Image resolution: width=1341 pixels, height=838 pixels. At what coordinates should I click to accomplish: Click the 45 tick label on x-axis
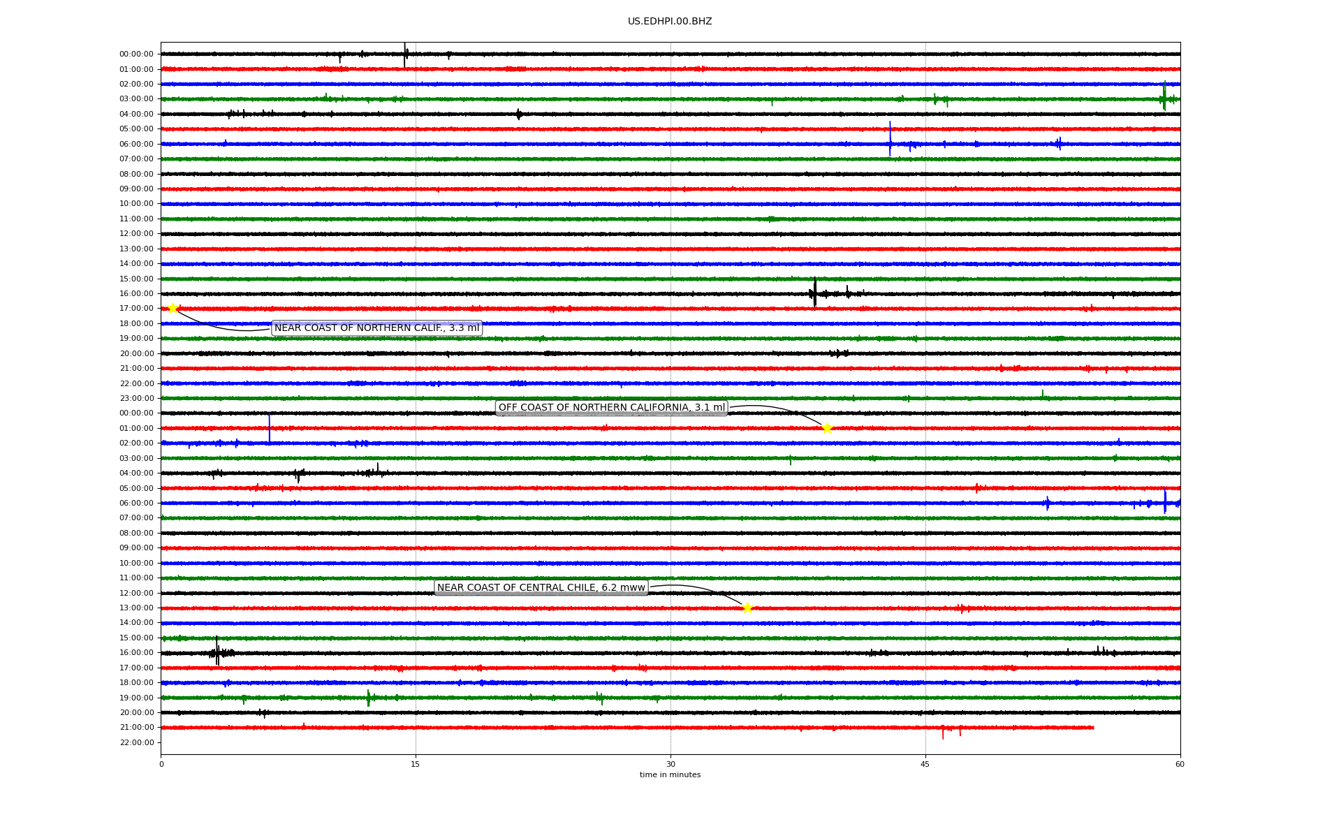point(925,764)
